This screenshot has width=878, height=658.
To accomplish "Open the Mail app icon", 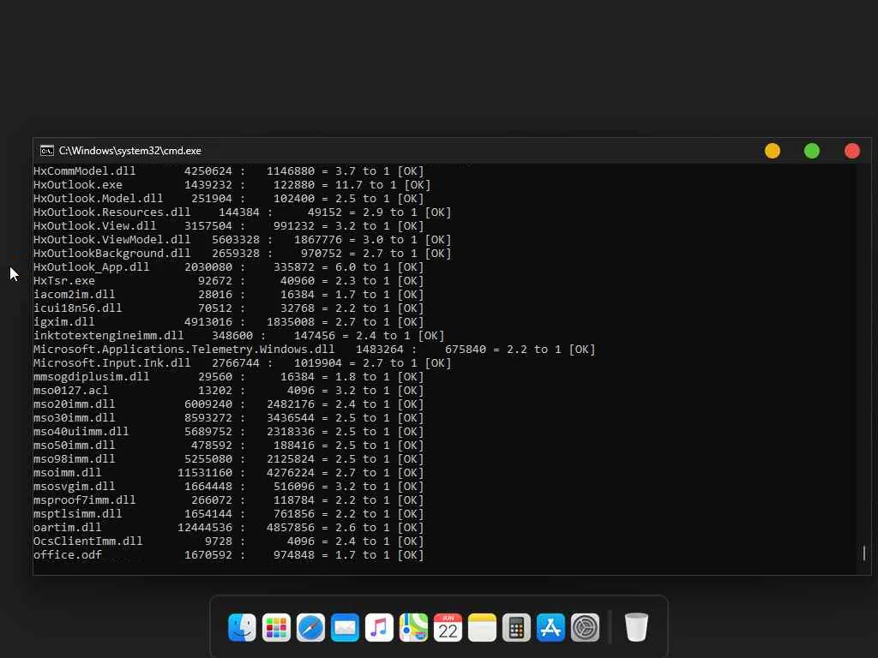I will pos(345,627).
